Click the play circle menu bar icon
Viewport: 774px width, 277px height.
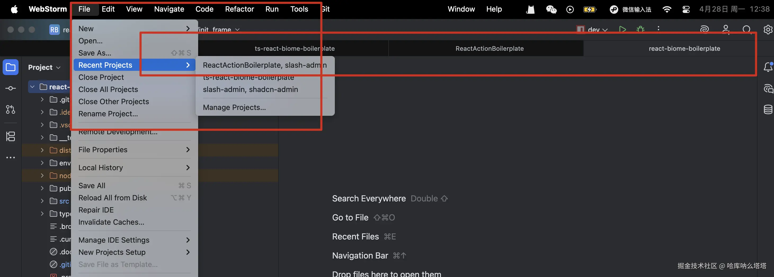570,9
